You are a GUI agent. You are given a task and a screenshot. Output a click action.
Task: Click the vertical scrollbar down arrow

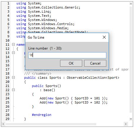(131, 119)
